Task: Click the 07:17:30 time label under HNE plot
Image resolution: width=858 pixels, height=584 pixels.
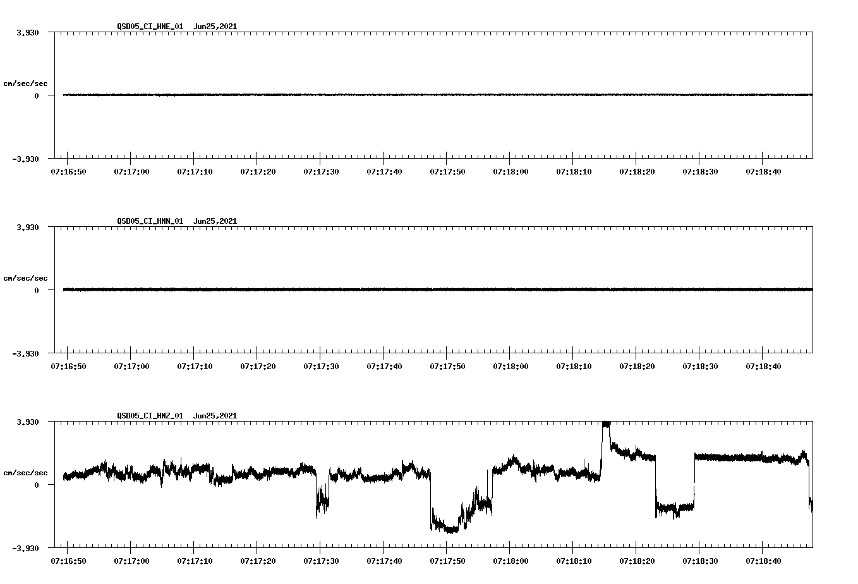Action: (321, 171)
